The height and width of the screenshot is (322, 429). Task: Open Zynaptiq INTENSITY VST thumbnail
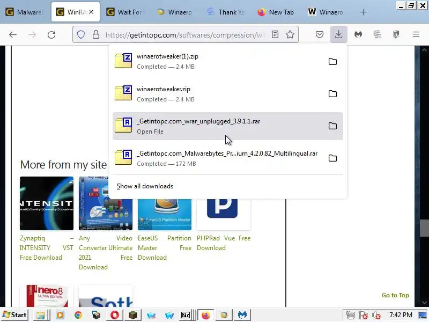click(x=47, y=203)
